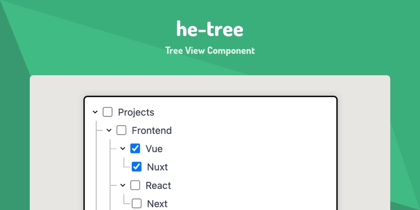This screenshot has height=210, width=420.
Task: Select the React tree item label
Action: (159, 185)
